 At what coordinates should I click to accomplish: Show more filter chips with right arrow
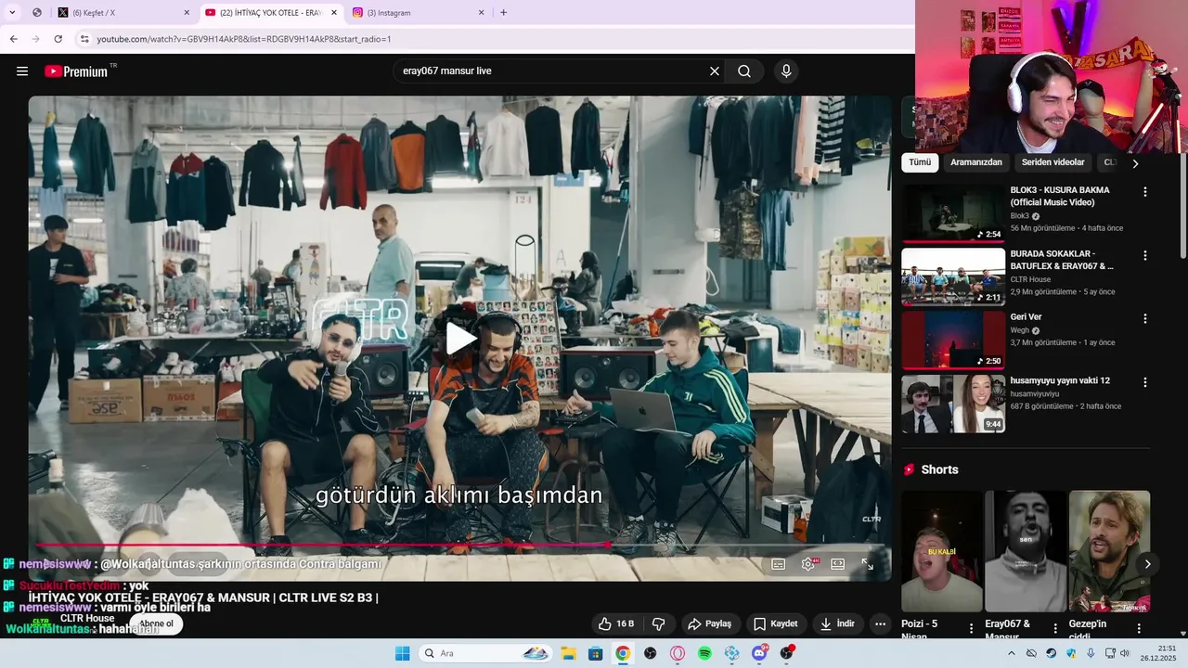tap(1134, 163)
